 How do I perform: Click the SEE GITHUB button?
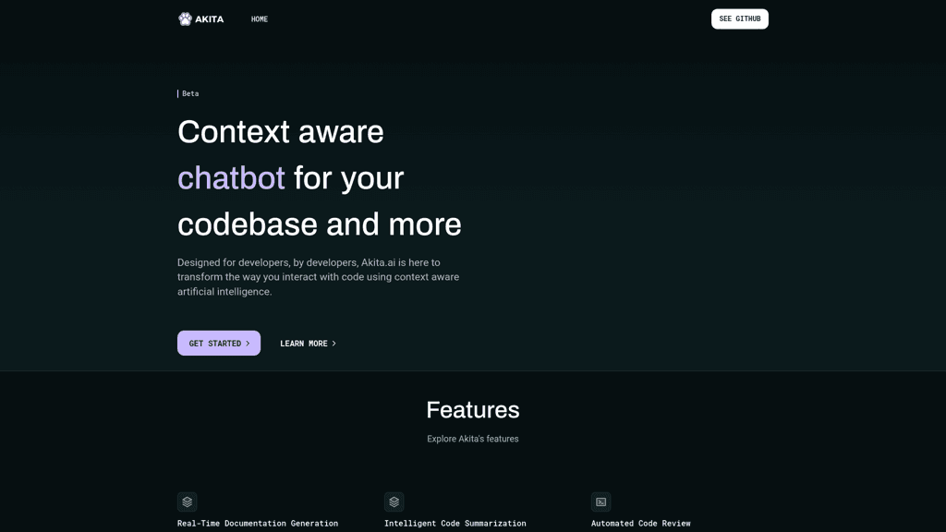[x=740, y=18]
